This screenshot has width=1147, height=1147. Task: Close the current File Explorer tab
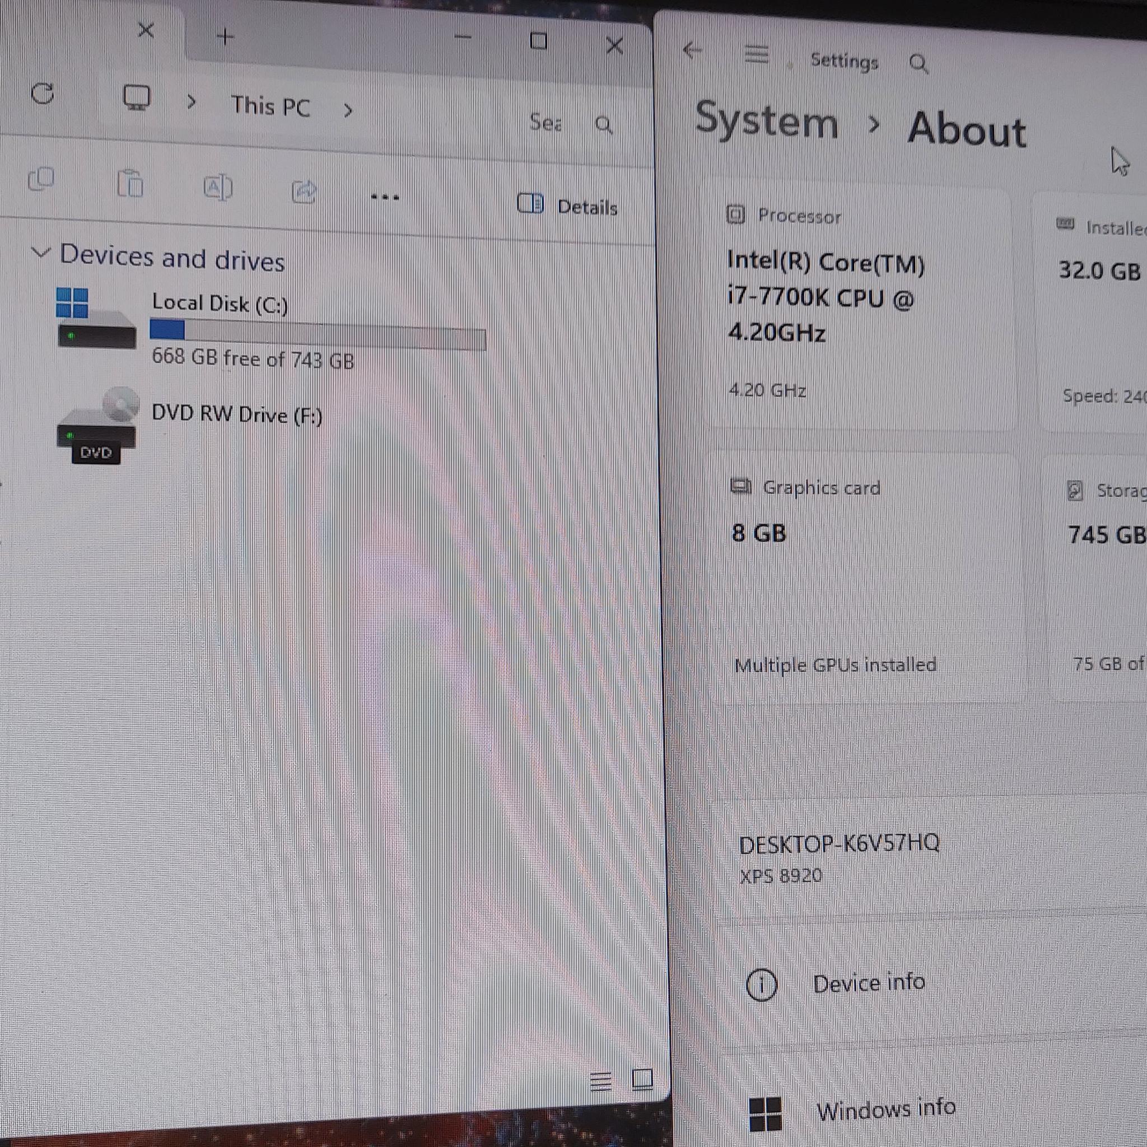[146, 29]
